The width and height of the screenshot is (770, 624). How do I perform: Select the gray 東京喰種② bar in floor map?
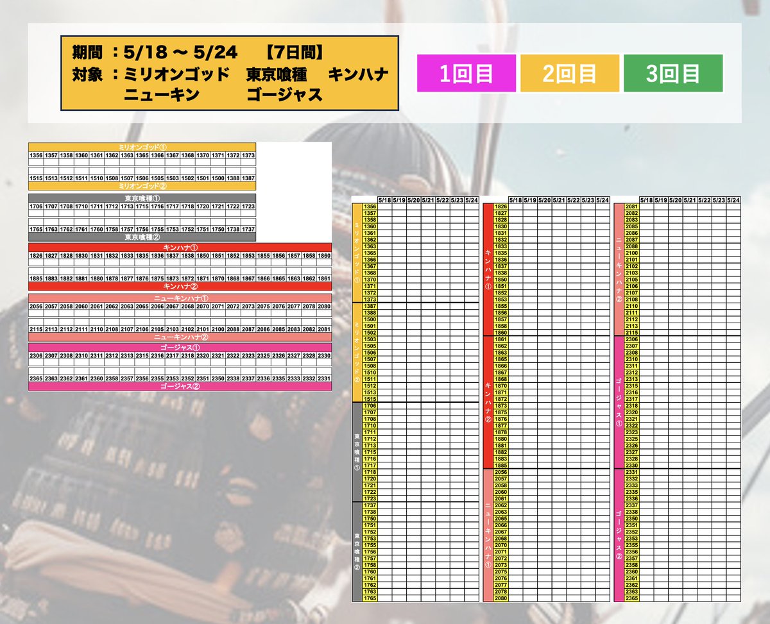coord(142,237)
